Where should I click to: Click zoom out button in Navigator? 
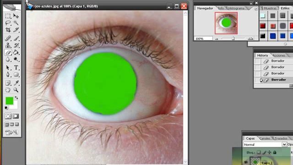tap(217, 38)
